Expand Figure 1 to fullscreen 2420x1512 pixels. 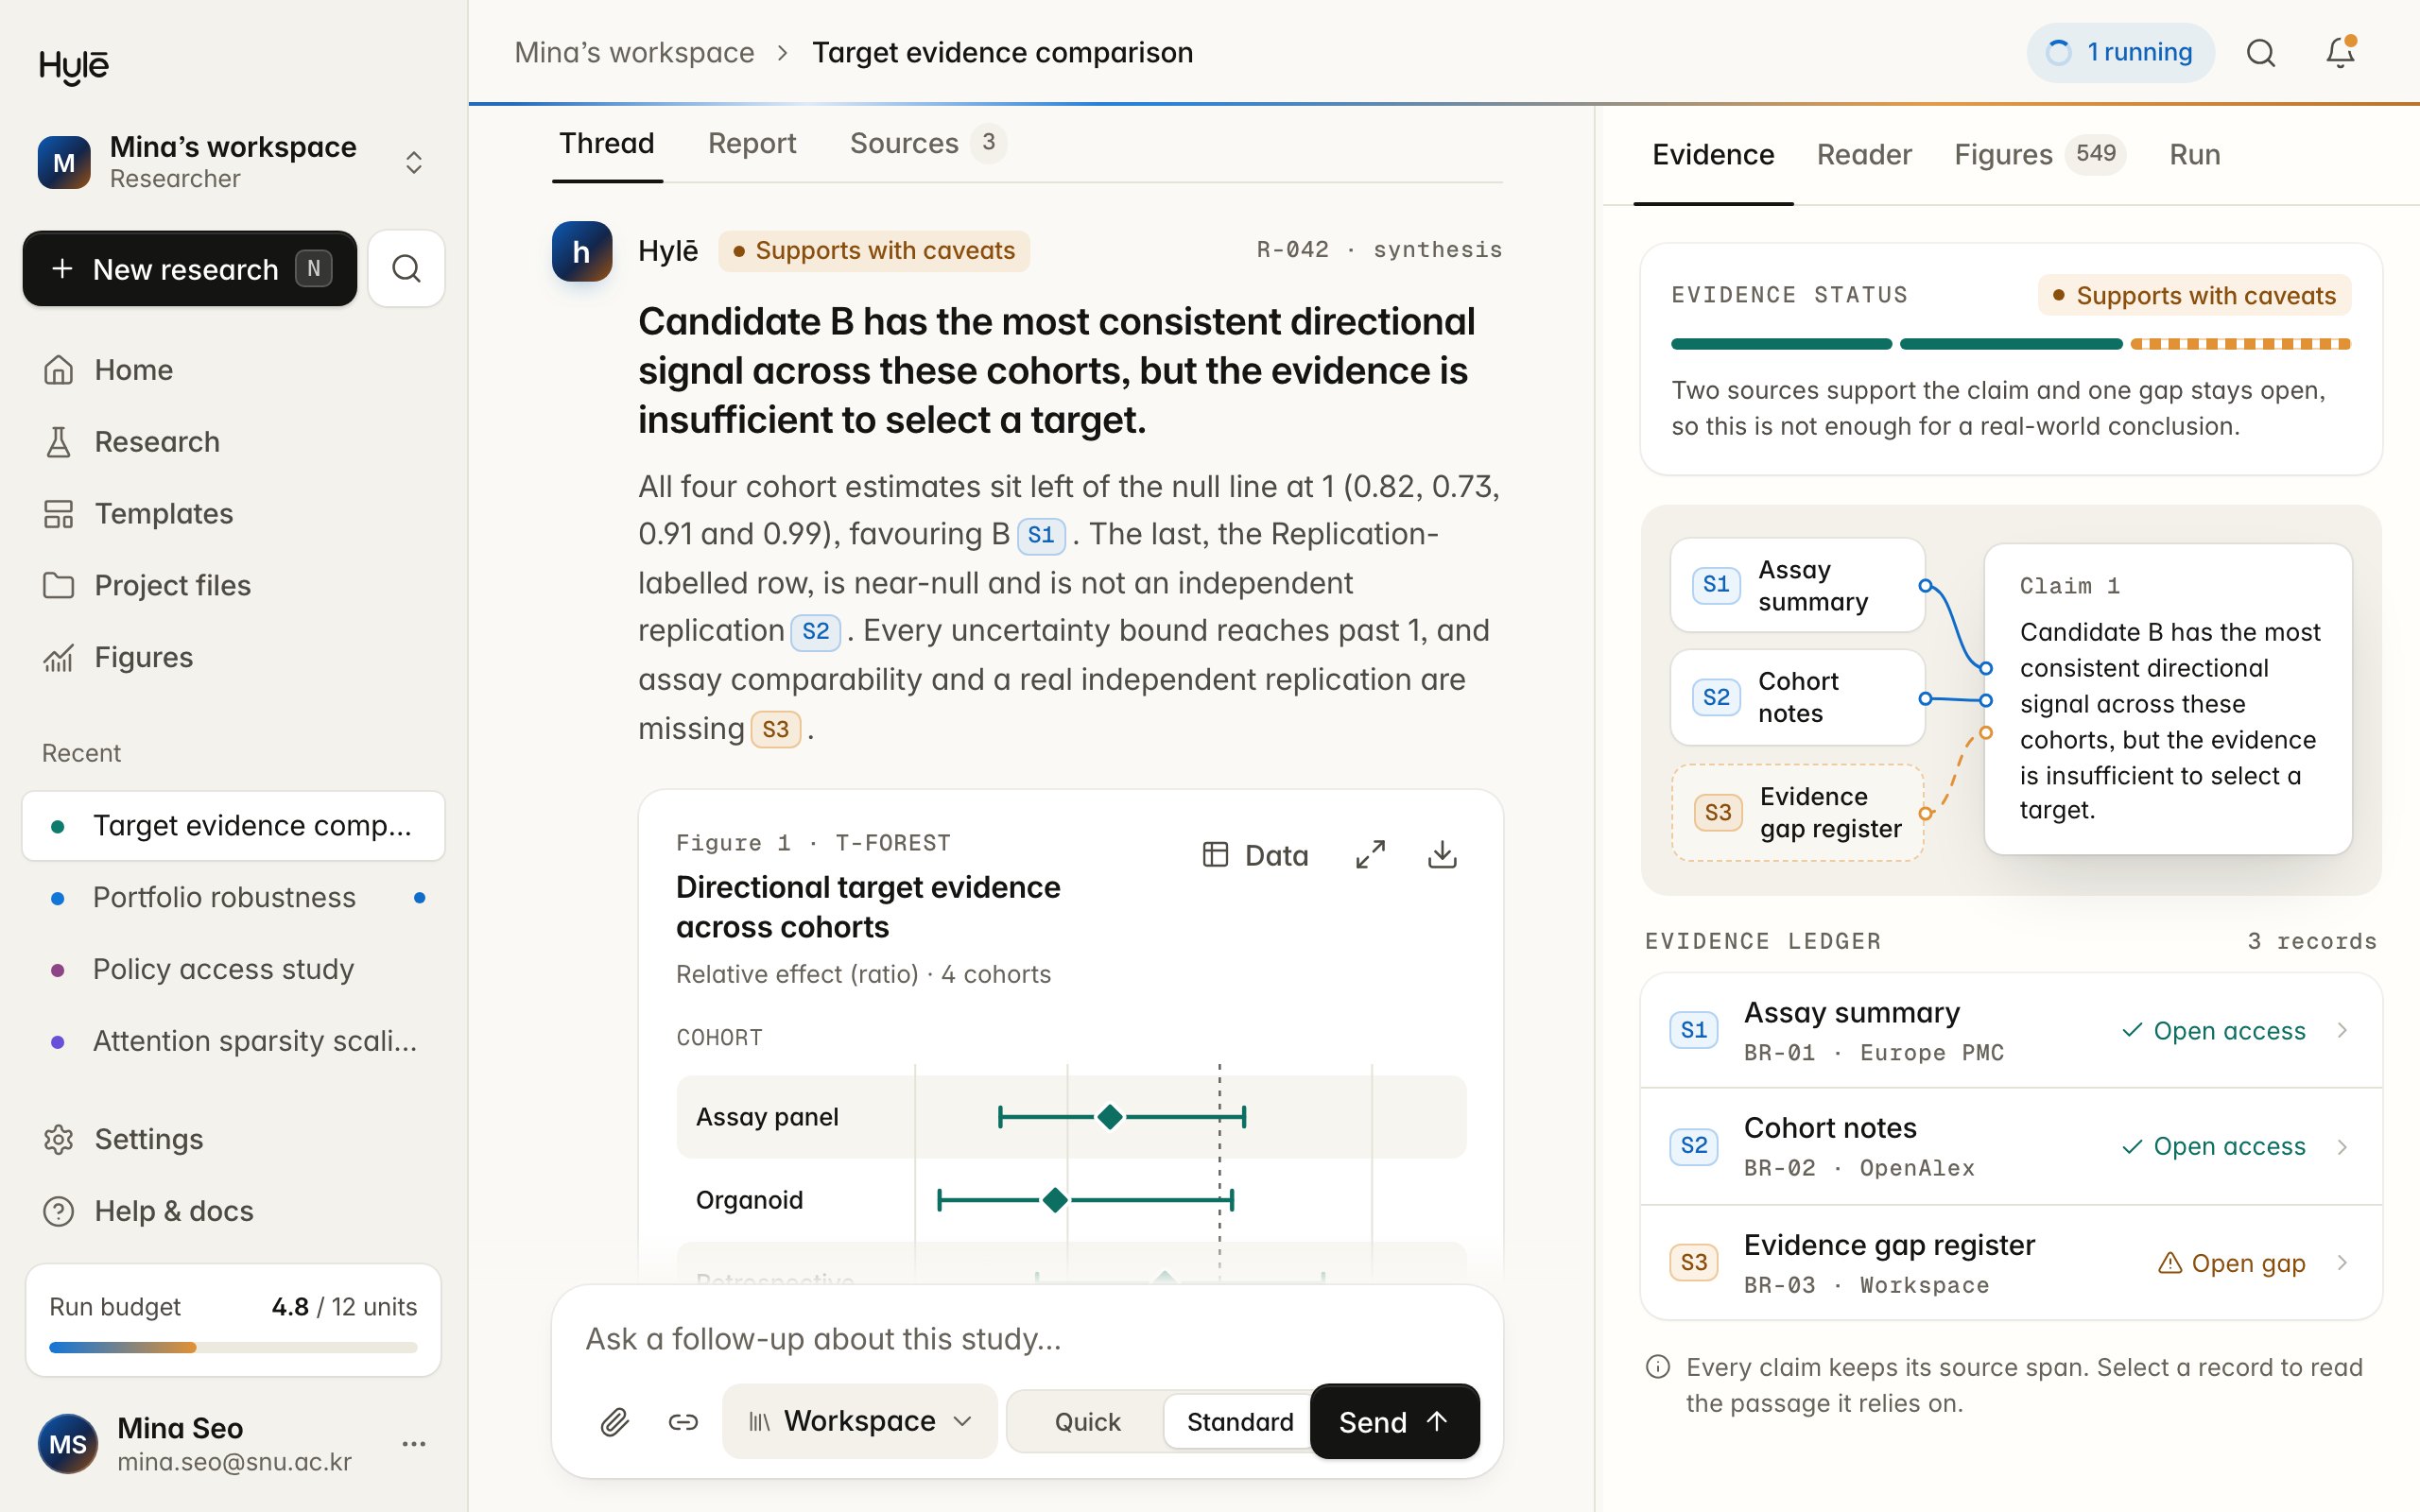[1370, 854]
